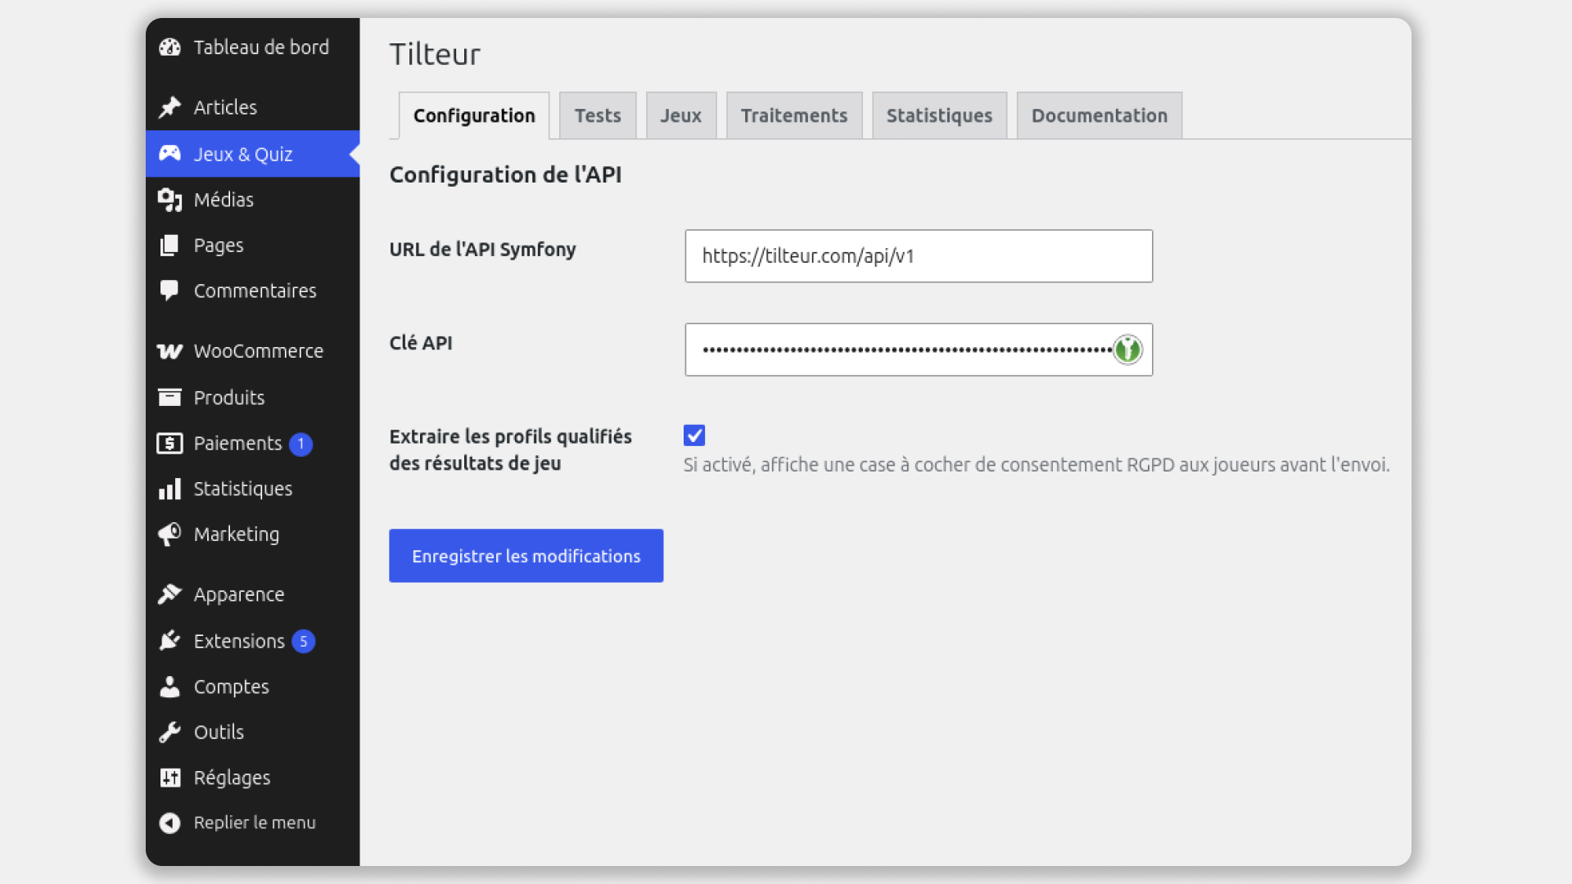
Task: Save with Enregistrer les modifications button
Action: click(526, 556)
